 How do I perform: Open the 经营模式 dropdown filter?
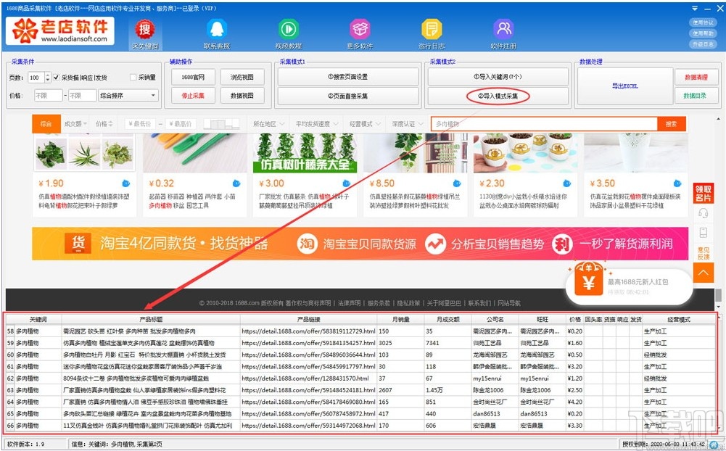(x=365, y=123)
